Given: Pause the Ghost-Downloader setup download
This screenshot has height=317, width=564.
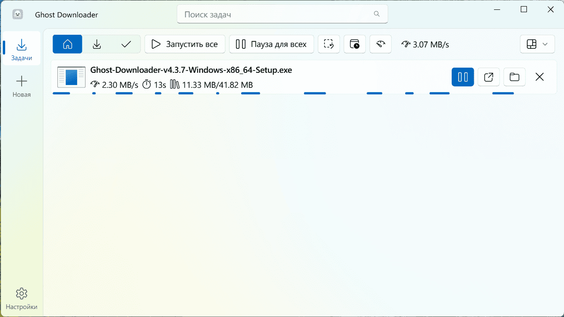Looking at the screenshot, I should [x=463, y=77].
